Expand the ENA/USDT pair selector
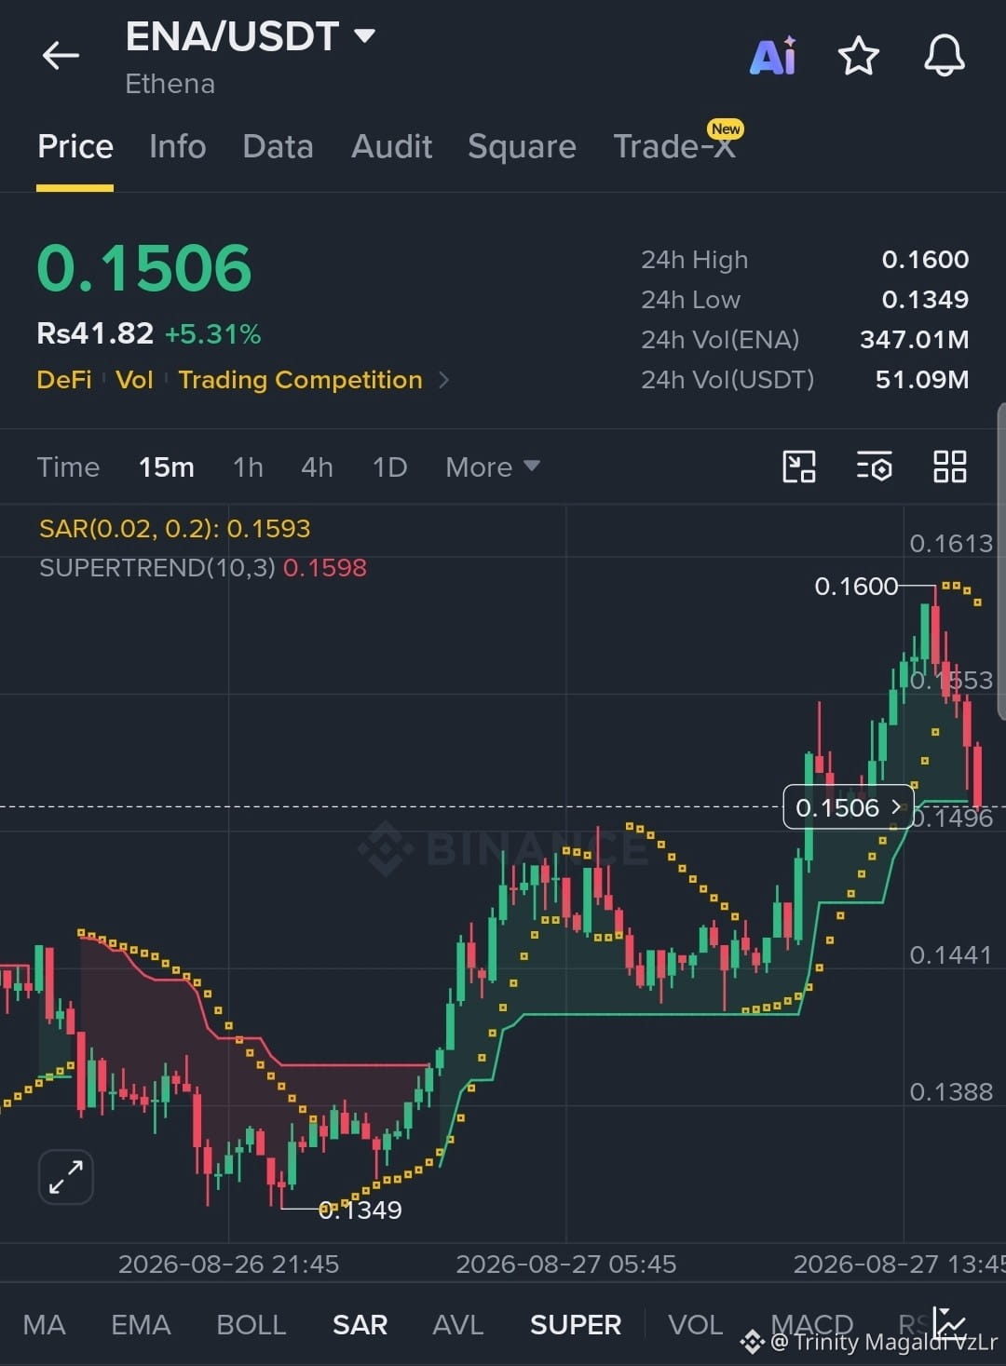The height and width of the screenshot is (1366, 1006). tap(365, 36)
